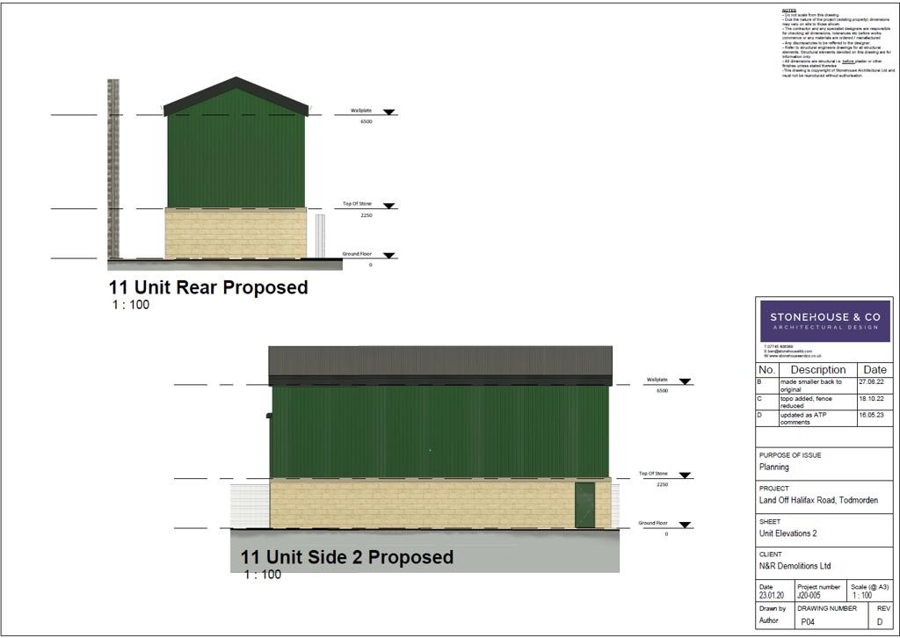900x638 pixels.
Task: Click the Notes text block at top right
Action: [x=836, y=44]
